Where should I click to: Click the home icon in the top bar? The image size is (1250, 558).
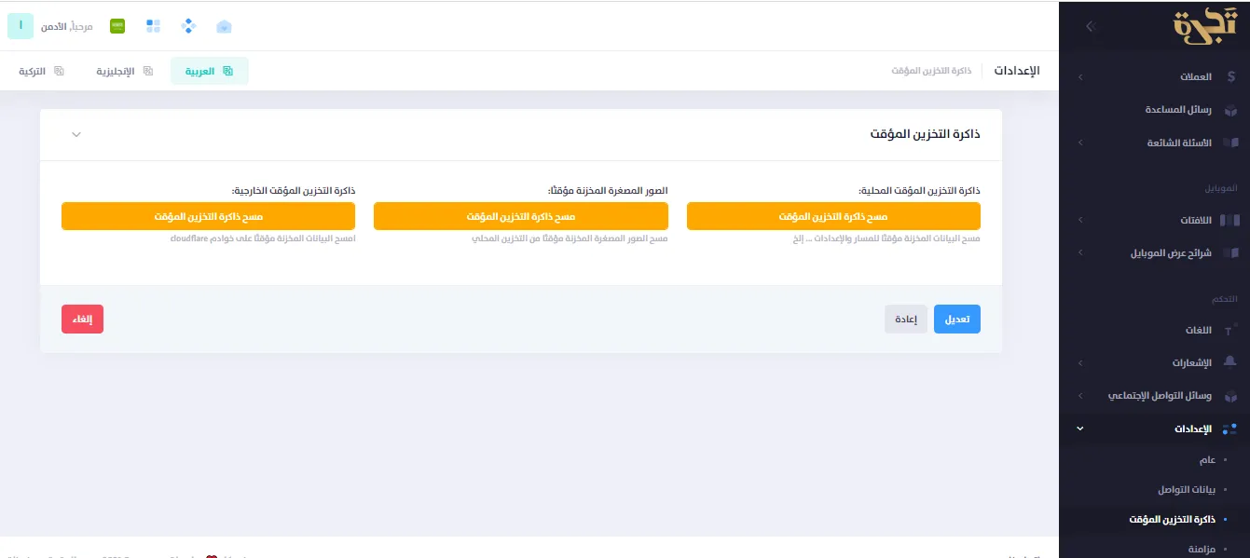point(224,26)
